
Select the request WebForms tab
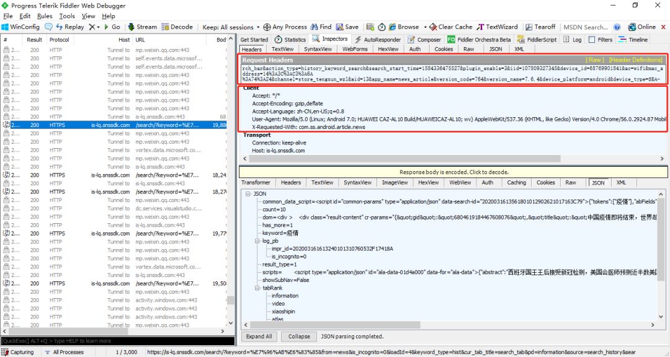(355, 49)
